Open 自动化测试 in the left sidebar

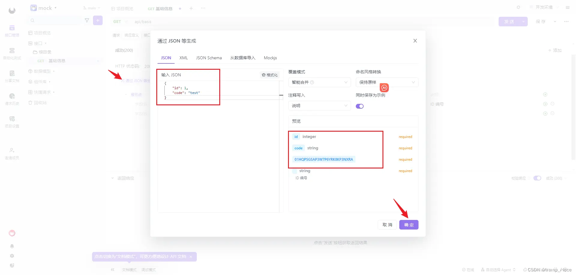pyautogui.click(x=12, y=54)
